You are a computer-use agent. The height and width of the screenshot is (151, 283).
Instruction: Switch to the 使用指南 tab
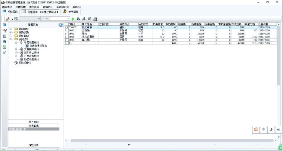click(71, 12)
